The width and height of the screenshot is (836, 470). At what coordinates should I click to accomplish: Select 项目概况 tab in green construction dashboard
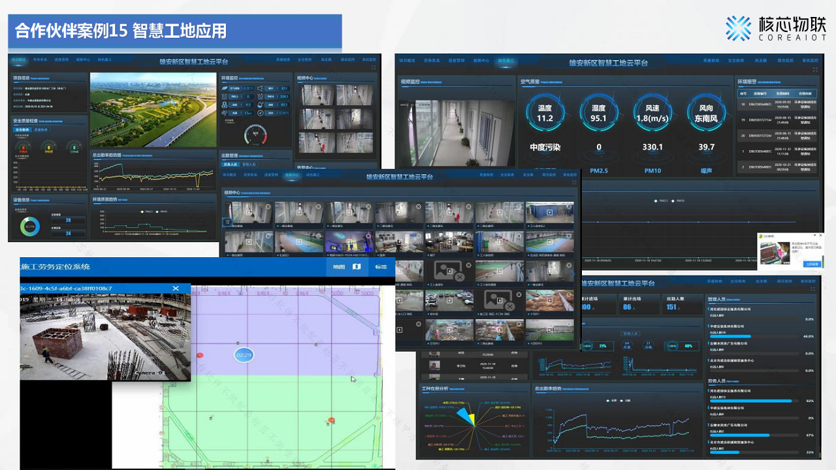click(408, 60)
